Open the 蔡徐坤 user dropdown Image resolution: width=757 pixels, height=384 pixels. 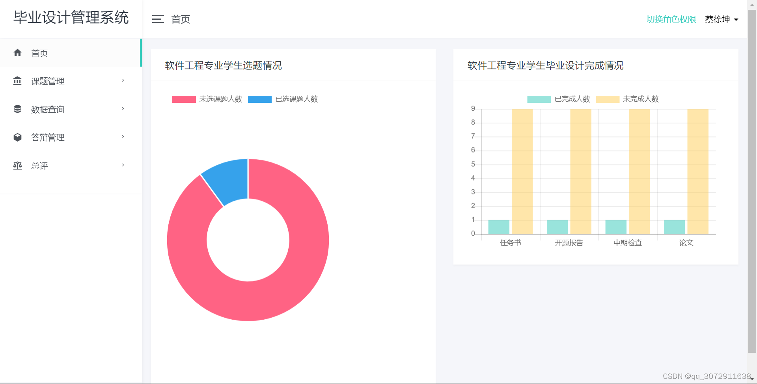click(722, 19)
